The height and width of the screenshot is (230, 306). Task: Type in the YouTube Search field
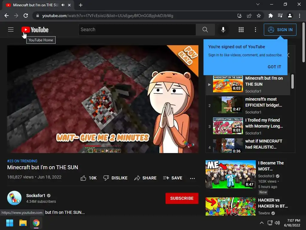137,30
